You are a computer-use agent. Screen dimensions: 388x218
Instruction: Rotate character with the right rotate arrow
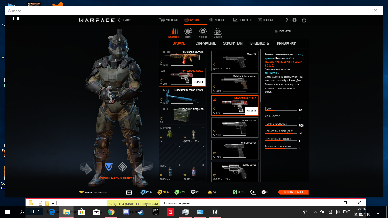143,168
